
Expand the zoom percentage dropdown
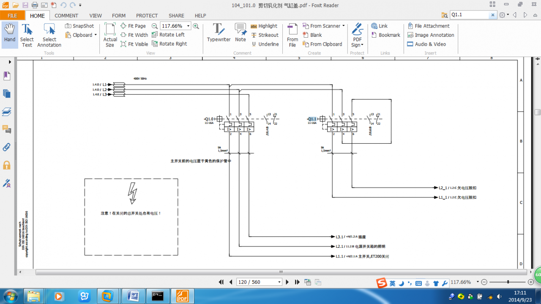188,26
